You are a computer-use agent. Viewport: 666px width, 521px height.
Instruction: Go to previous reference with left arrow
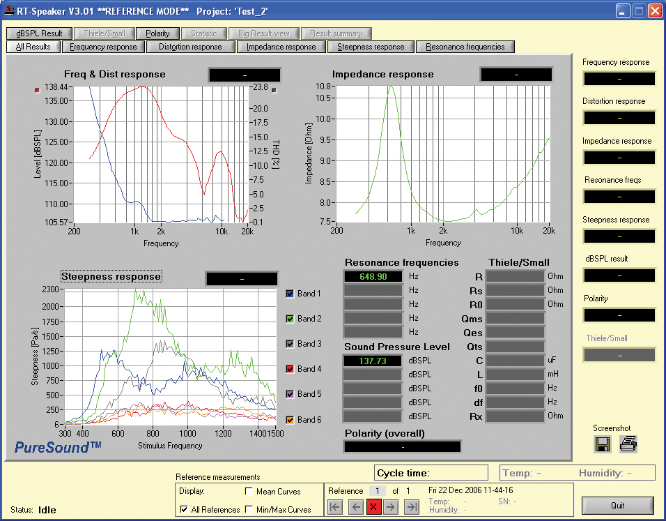coord(355,507)
